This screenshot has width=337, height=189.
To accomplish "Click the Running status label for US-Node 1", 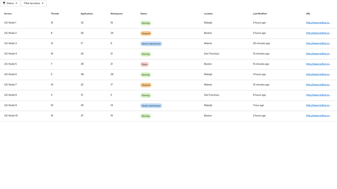I will click(146, 23).
